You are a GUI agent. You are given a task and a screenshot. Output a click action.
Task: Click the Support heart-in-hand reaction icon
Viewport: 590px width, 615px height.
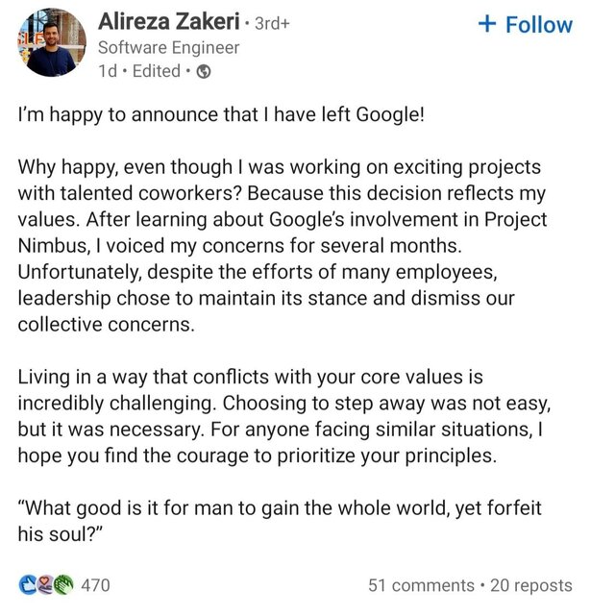tap(43, 584)
